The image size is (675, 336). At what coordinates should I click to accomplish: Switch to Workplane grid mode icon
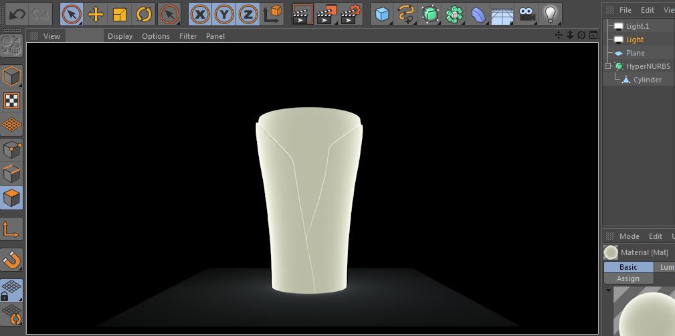[11, 125]
